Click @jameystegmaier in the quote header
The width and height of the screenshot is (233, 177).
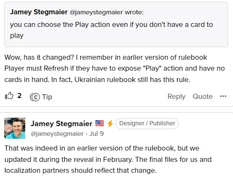click(x=96, y=12)
